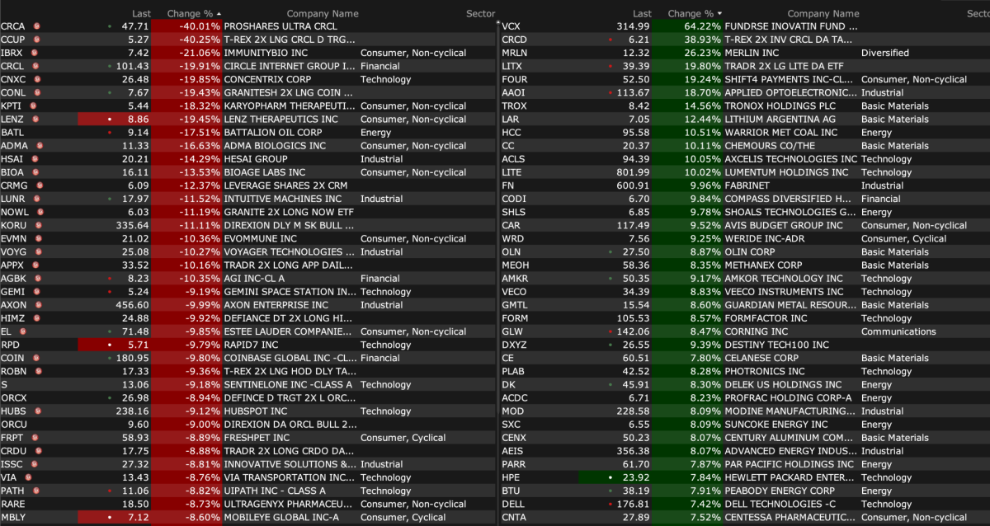Click the ascending sort arrow in losers Change % header
Screen dimensions: 990x526
click(x=219, y=14)
